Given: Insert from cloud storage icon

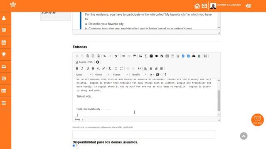Looking at the screenshot, I should 194,56.
